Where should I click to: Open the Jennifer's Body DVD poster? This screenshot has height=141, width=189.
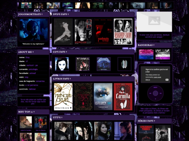(x=123, y=32)
